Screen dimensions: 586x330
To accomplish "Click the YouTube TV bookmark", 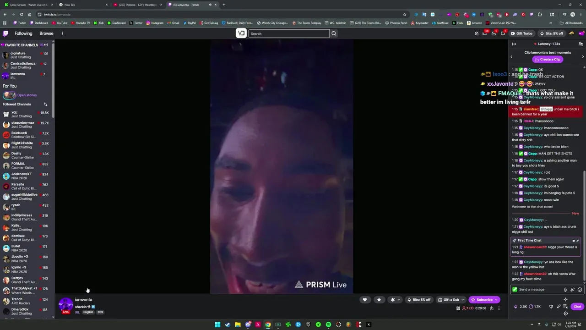I will tap(81, 23).
